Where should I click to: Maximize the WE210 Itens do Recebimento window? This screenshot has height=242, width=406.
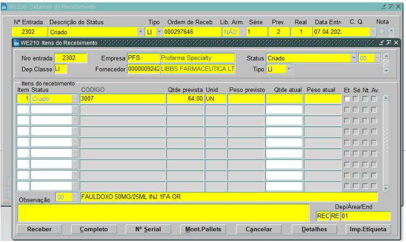(x=389, y=43)
